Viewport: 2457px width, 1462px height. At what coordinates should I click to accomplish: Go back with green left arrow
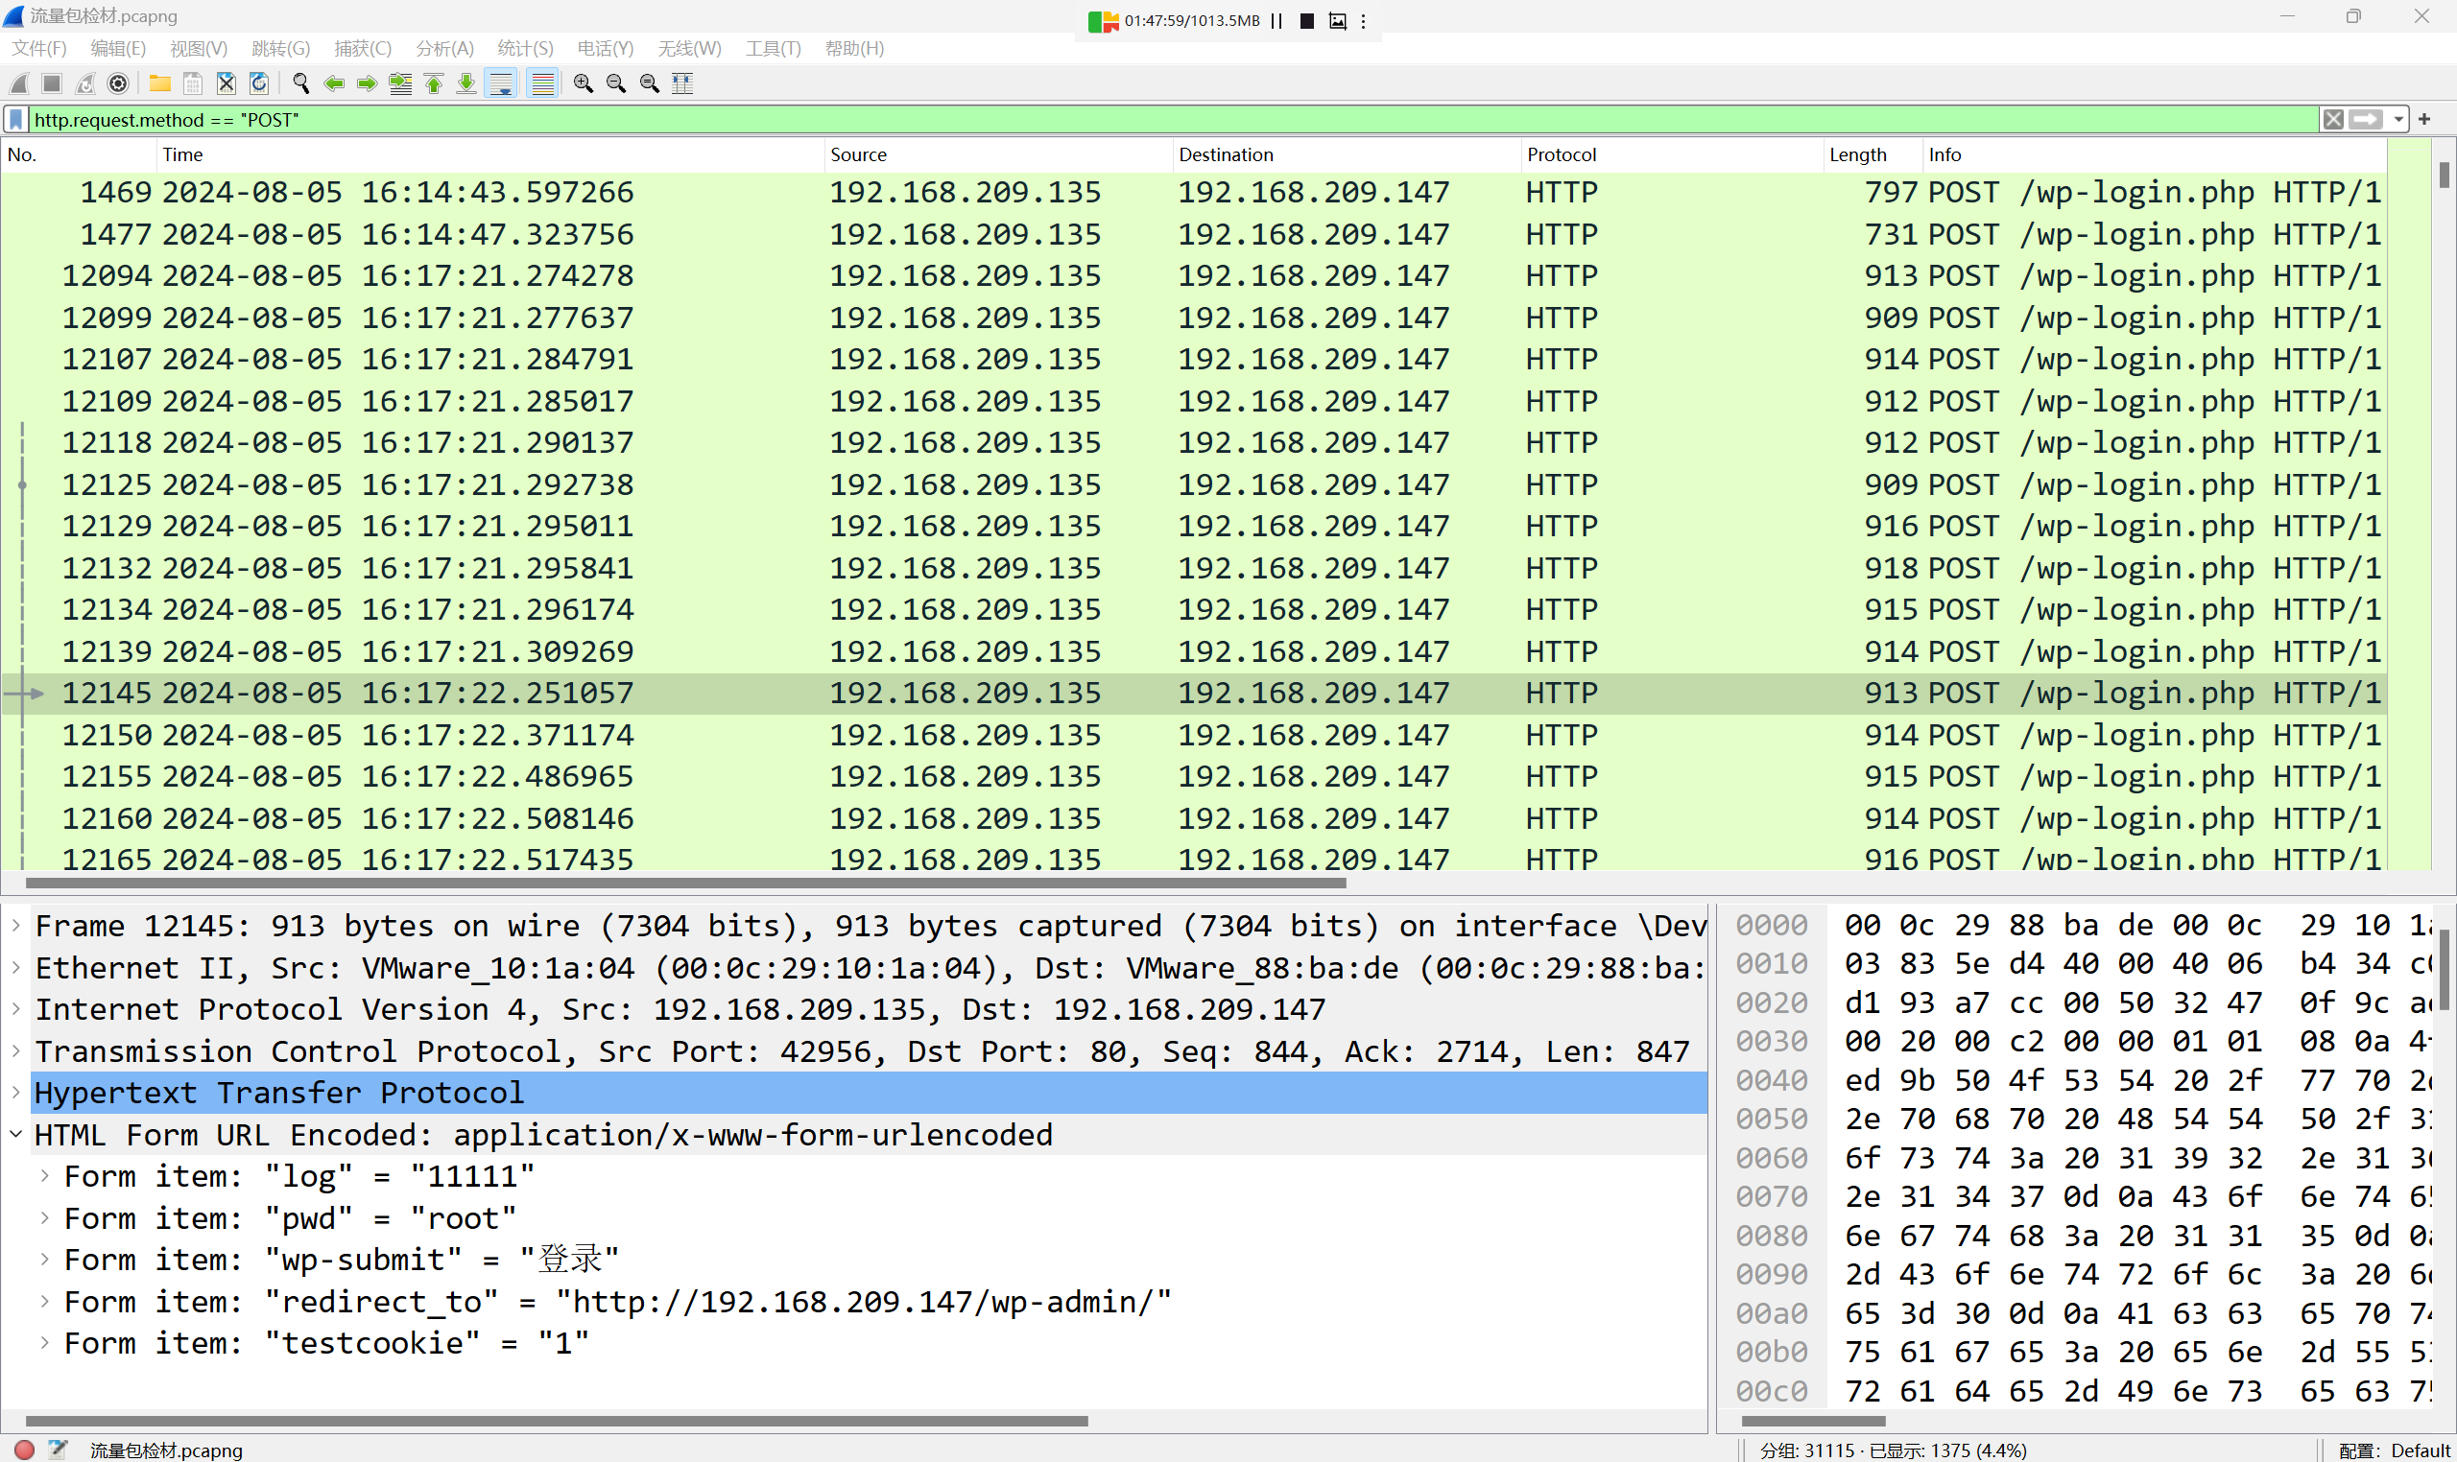[x=334, y=83]
